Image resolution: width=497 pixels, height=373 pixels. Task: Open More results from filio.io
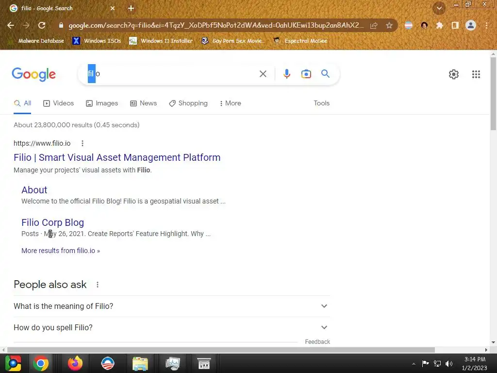pyautogui.click(x=61, y=251)
